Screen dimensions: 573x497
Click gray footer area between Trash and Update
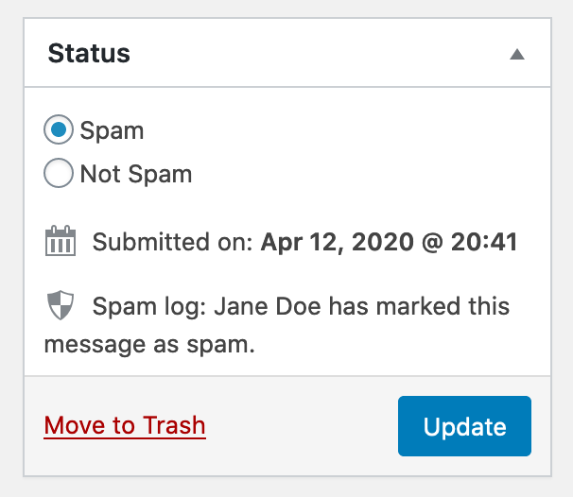[x=302, y=426]
